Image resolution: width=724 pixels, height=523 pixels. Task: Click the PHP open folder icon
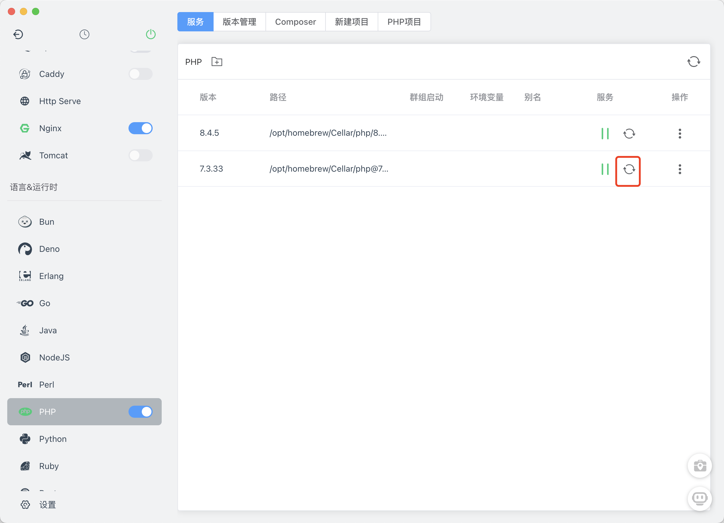[217, 62]
